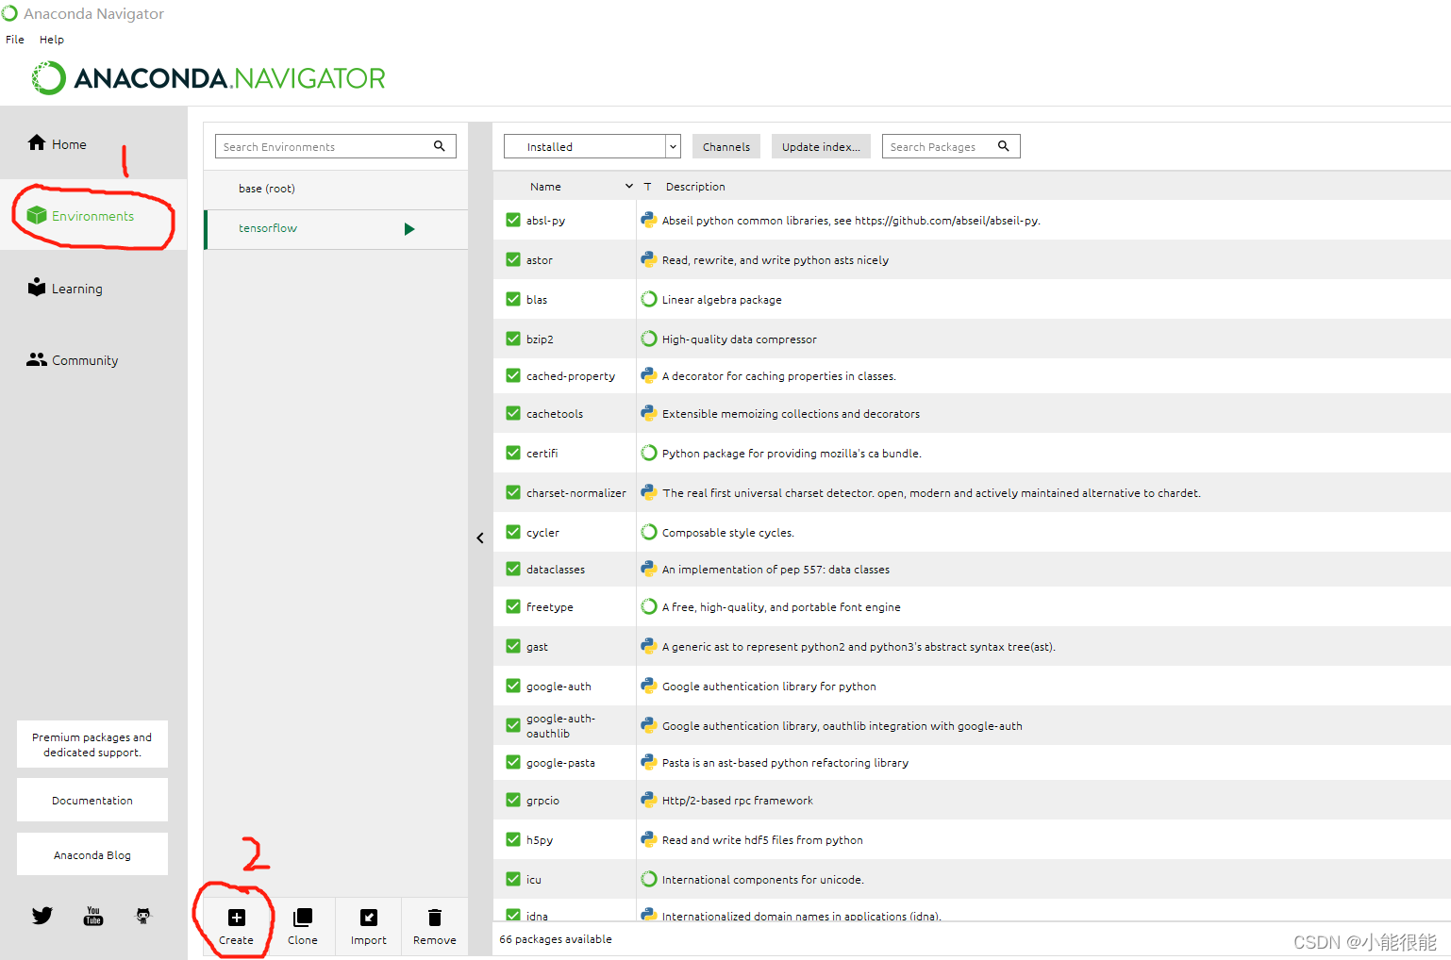Image resolution: width=1451 pixels, height=960 pixels.
Task: Click the search packages magnifier icon
Action: (x=1003, y=145)
